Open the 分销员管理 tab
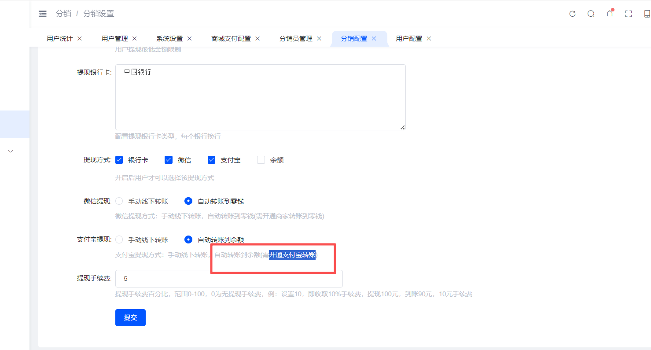This screenshot has height=350, width=651. click(x=295, y=39)
